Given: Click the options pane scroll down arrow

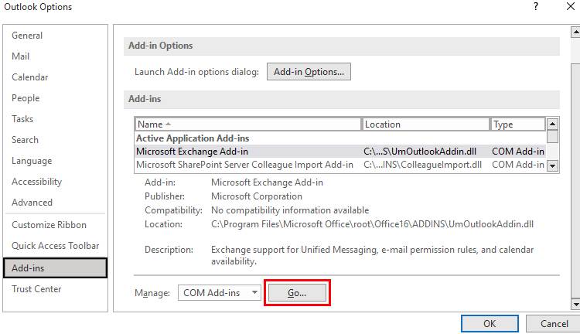Looking at the screenshot, I should coord(575,305).
